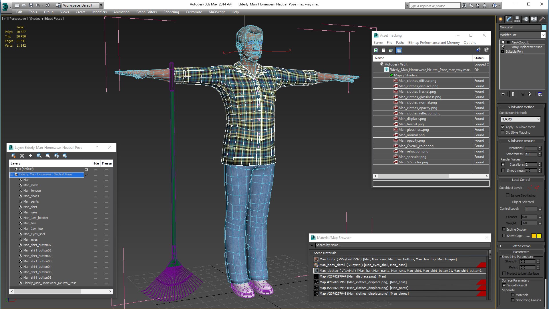Enable Separate by Materials checkbox

pyautogui.click(x=513, y=295)
